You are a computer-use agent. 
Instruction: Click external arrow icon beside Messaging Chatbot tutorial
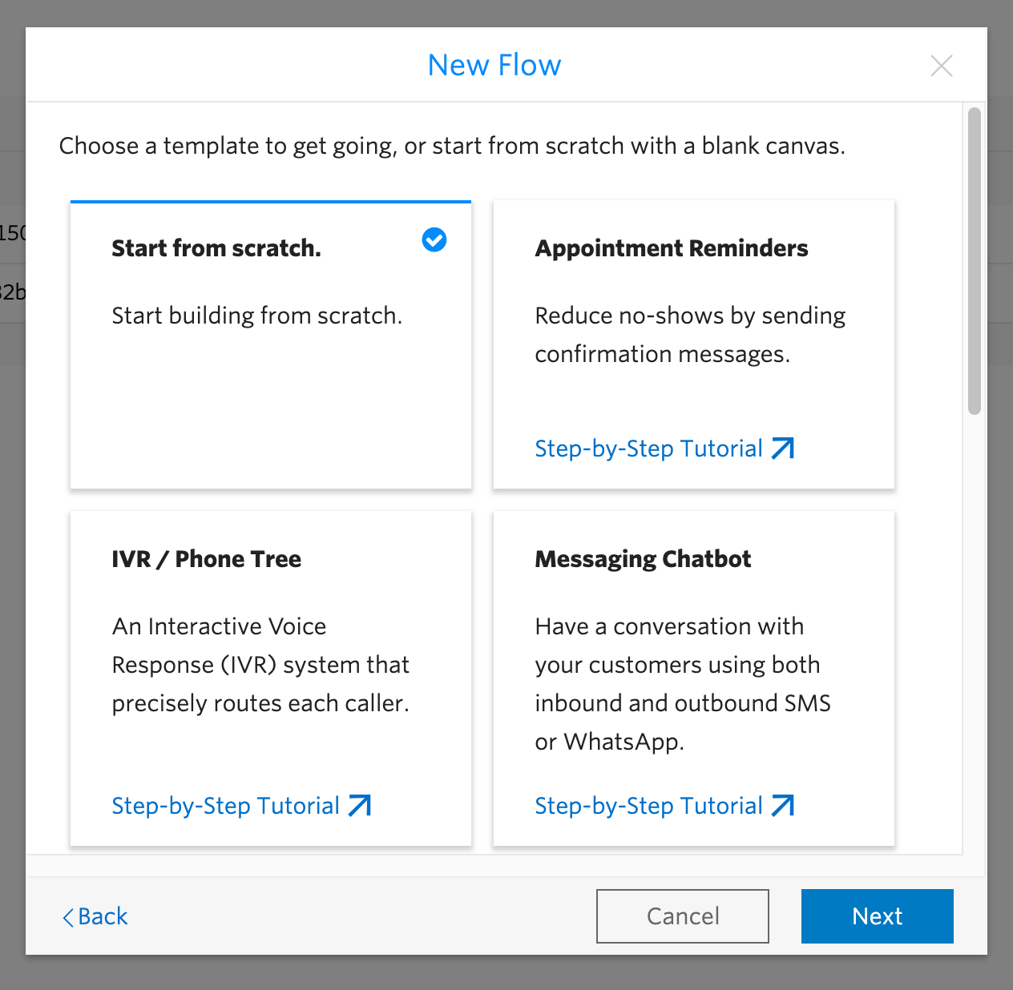pos(783,806)
